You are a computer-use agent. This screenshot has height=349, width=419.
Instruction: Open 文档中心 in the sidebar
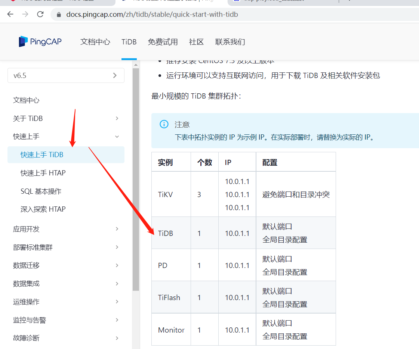pyautogui.click(x=26, y=100)
